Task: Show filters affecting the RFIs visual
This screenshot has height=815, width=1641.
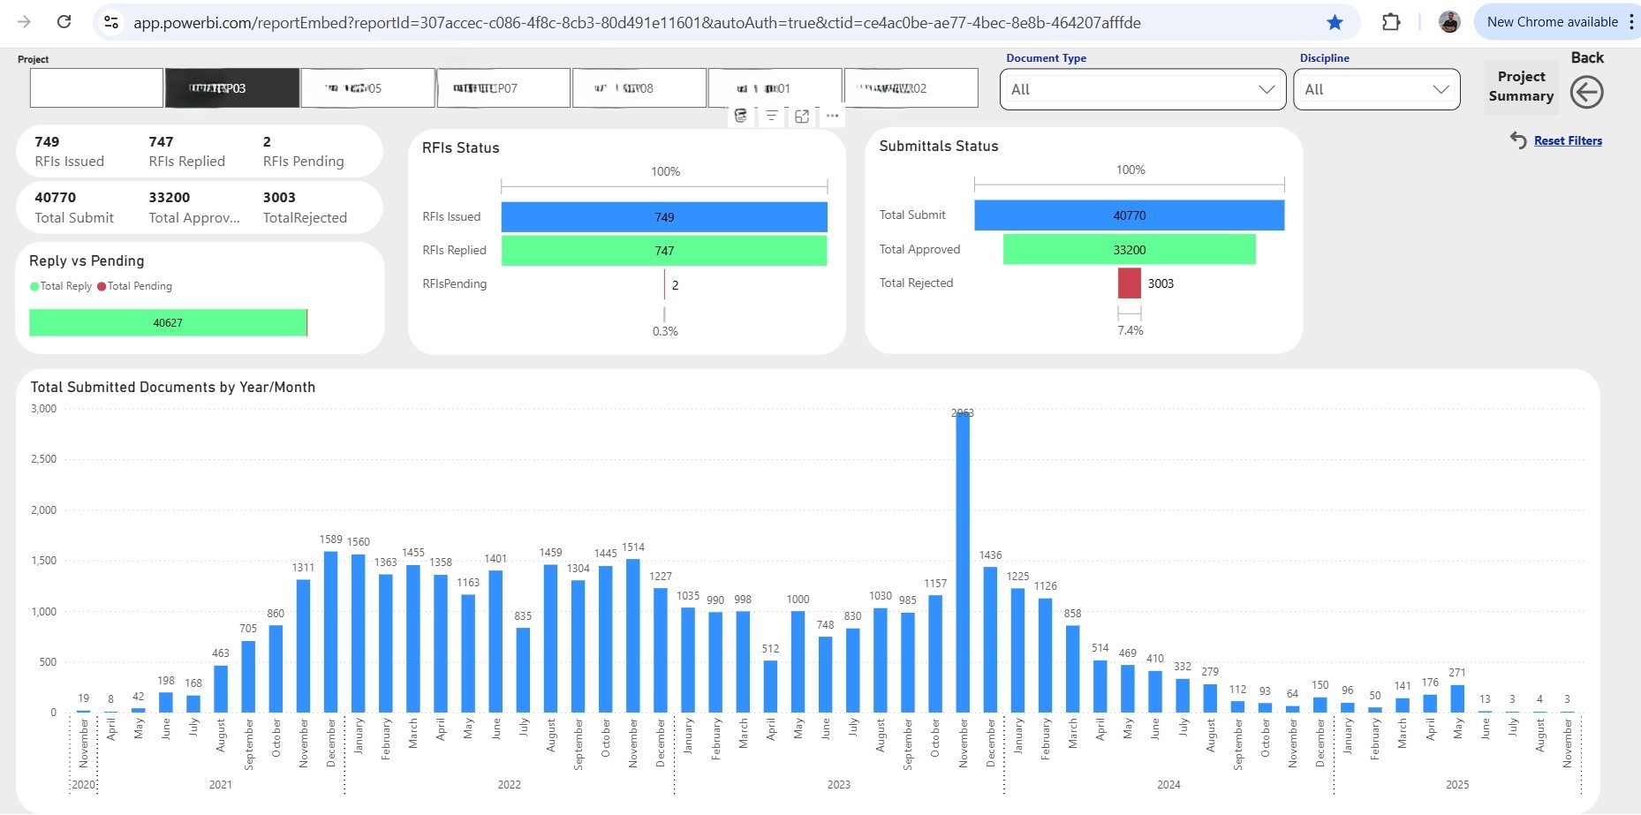Action: (771, 116)
